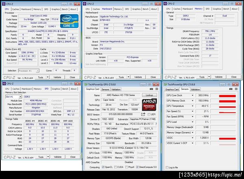Open Graphics tab in Memory window
Image resolution: width=244 pixels, height=179 pixels.
(x=217, y=9)
